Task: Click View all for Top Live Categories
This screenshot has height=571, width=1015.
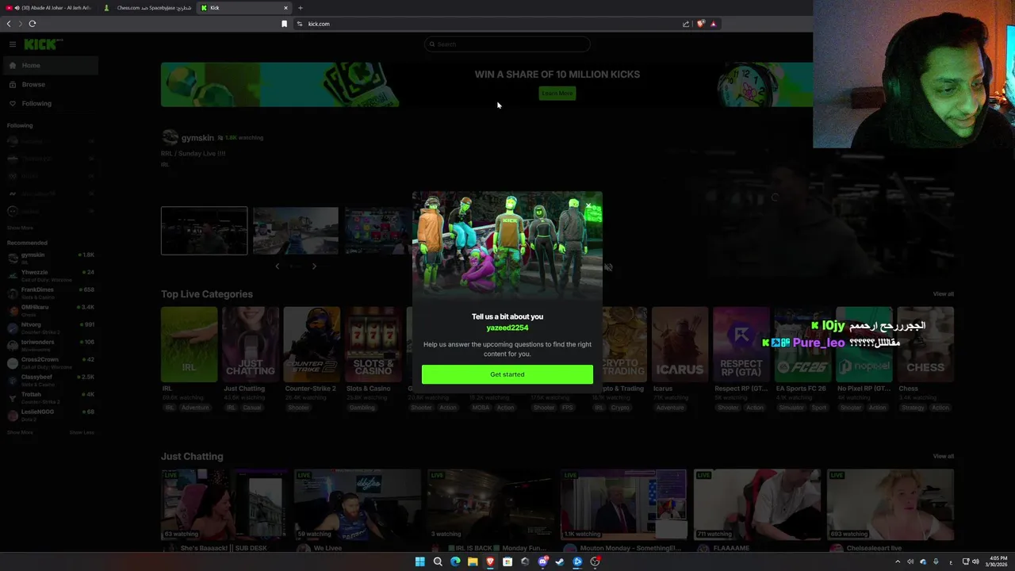Action: (943, 294)
